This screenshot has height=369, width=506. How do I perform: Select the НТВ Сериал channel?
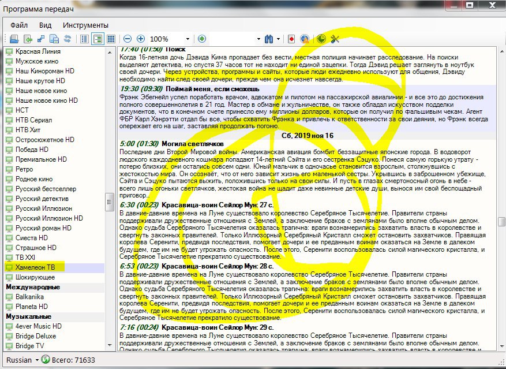click(33, 120)
